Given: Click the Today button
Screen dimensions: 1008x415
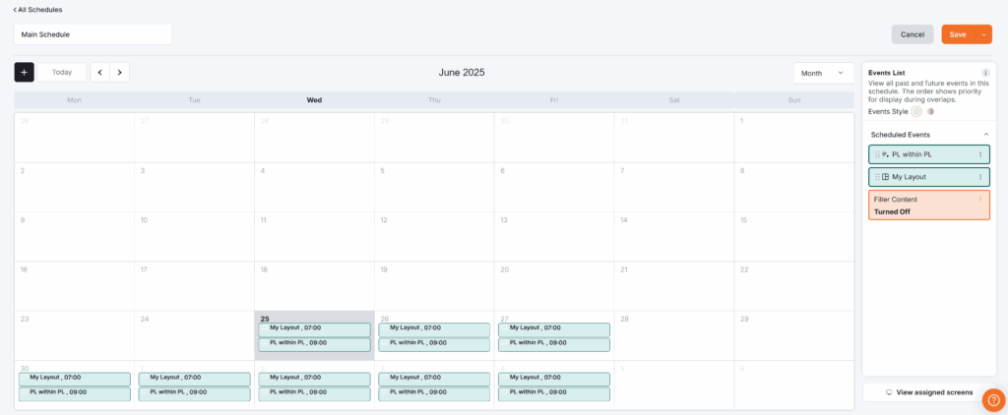Looking at the screenshot, I should [62, 73].
